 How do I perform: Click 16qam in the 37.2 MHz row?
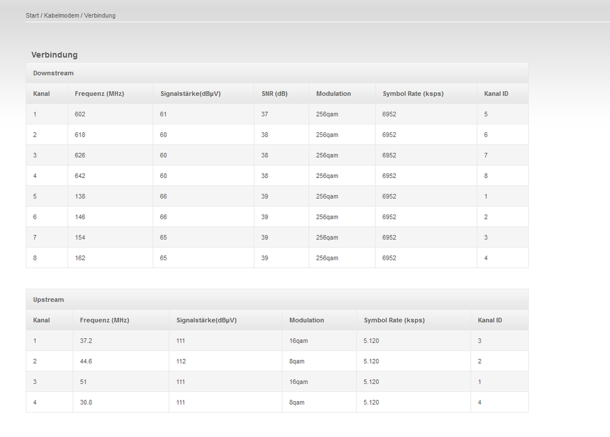(299, 341)
